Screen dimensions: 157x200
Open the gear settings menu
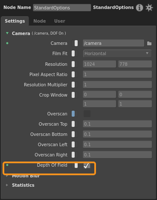(149, 8)
